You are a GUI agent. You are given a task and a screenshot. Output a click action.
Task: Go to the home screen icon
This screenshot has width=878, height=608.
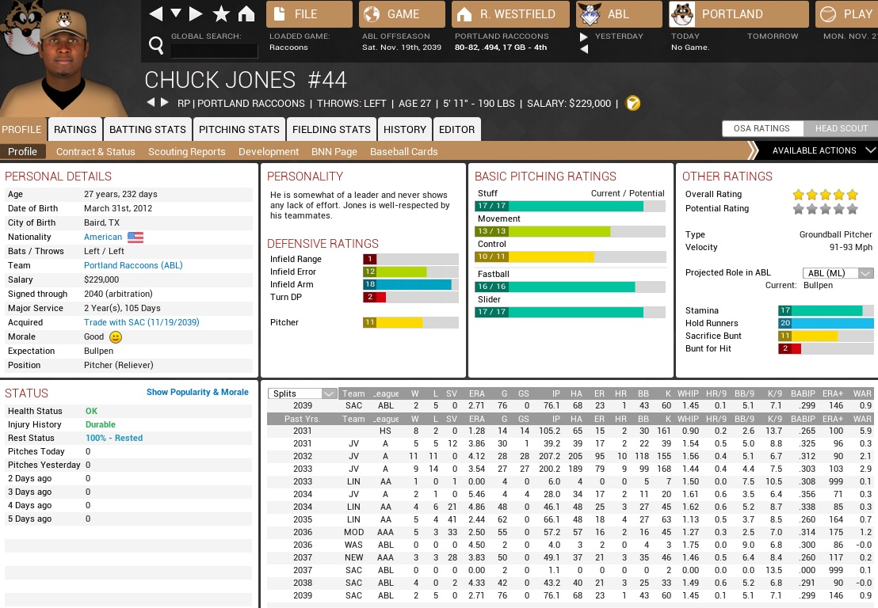pos(246,14)
